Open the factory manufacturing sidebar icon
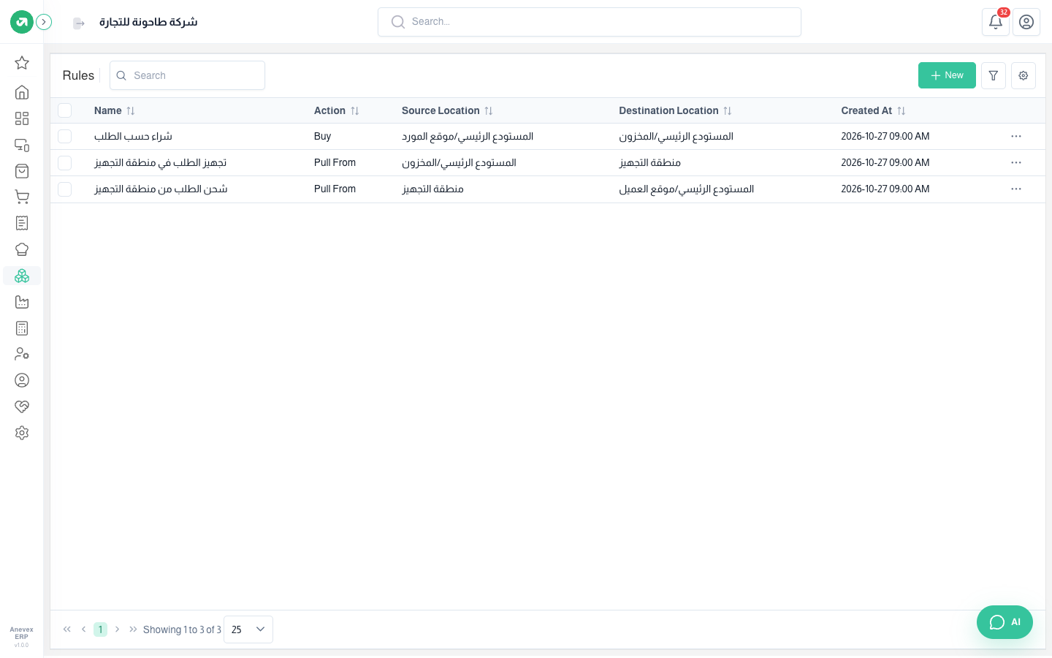The width and height of the screenshot is (1052, 658). pos(22,302)
